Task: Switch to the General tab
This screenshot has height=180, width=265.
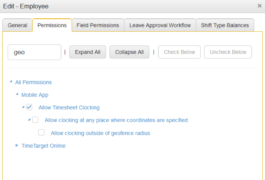Action: tap(17, 25)
